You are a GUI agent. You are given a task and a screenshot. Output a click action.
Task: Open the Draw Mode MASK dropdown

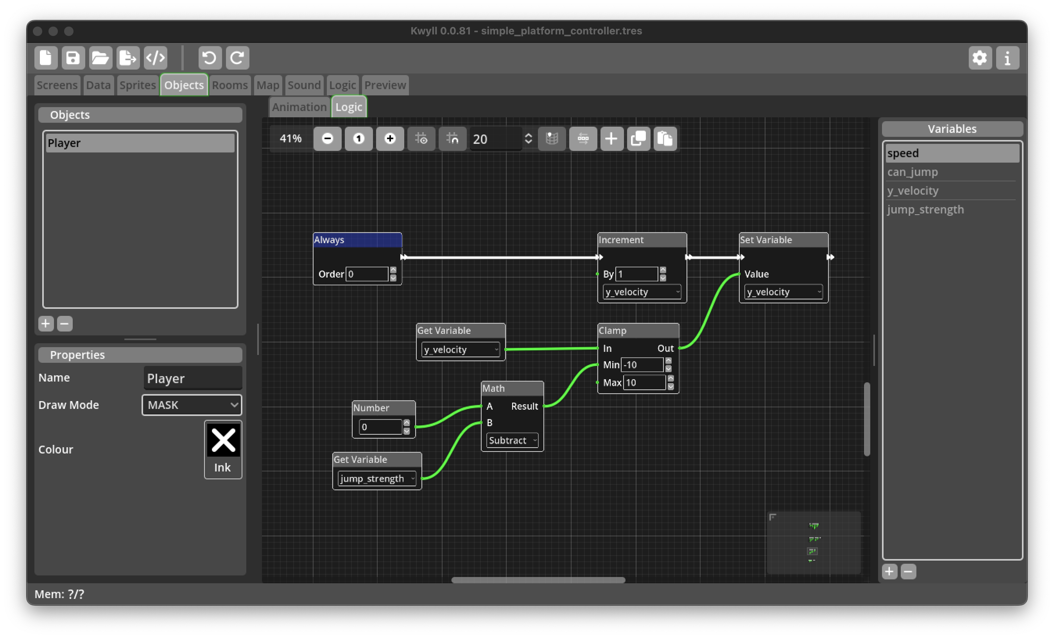point(192,405)
